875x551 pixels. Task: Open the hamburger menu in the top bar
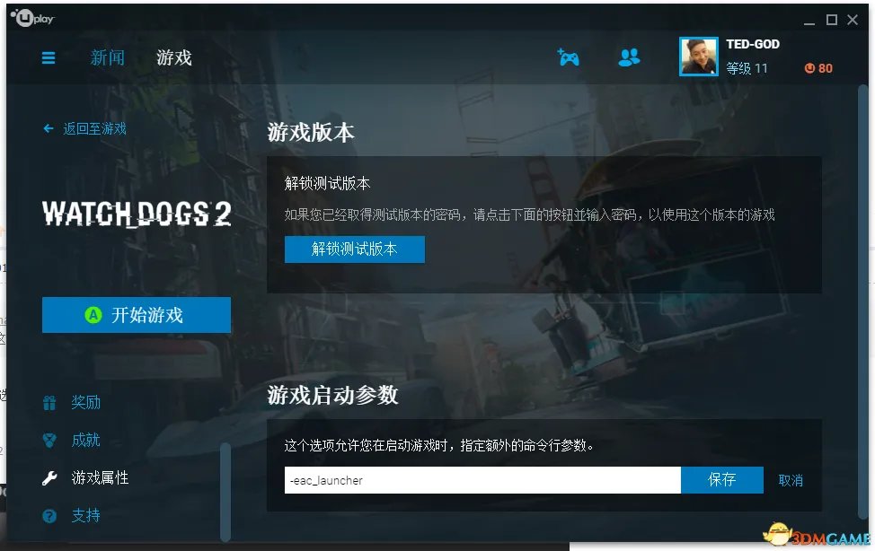point(49,57)
